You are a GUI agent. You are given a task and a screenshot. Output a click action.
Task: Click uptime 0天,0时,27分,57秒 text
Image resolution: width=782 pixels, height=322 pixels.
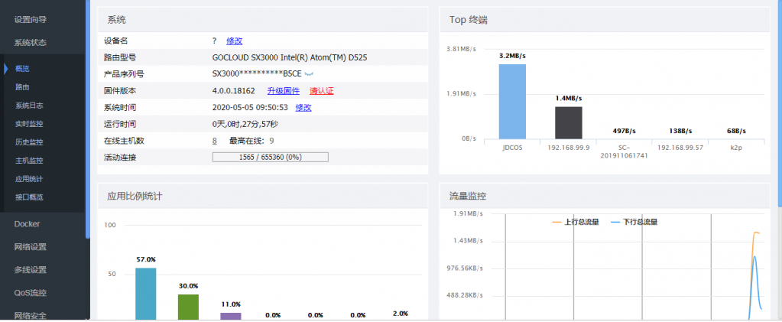tap(245, 125)
